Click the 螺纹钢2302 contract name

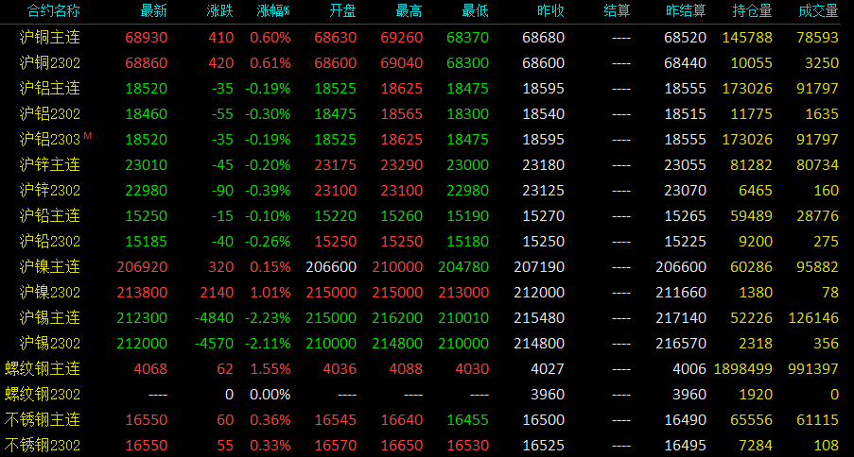point(43,394)
